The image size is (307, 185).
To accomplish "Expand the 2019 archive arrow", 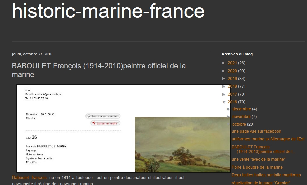I will [x=224, y=79].
